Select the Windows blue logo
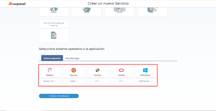This screenshot has height=111, width=216. coord(145,70)
